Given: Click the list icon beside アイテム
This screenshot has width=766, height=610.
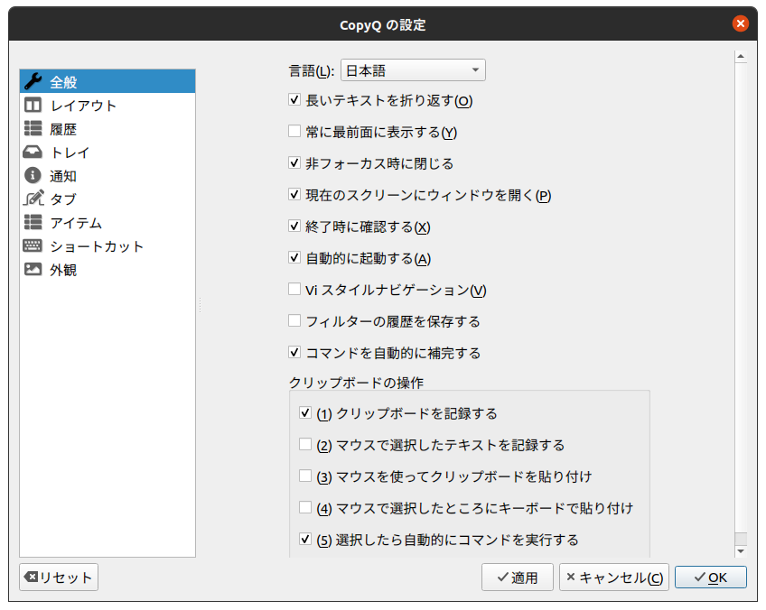Looking at the screenshot, I should tap(33, 222).
